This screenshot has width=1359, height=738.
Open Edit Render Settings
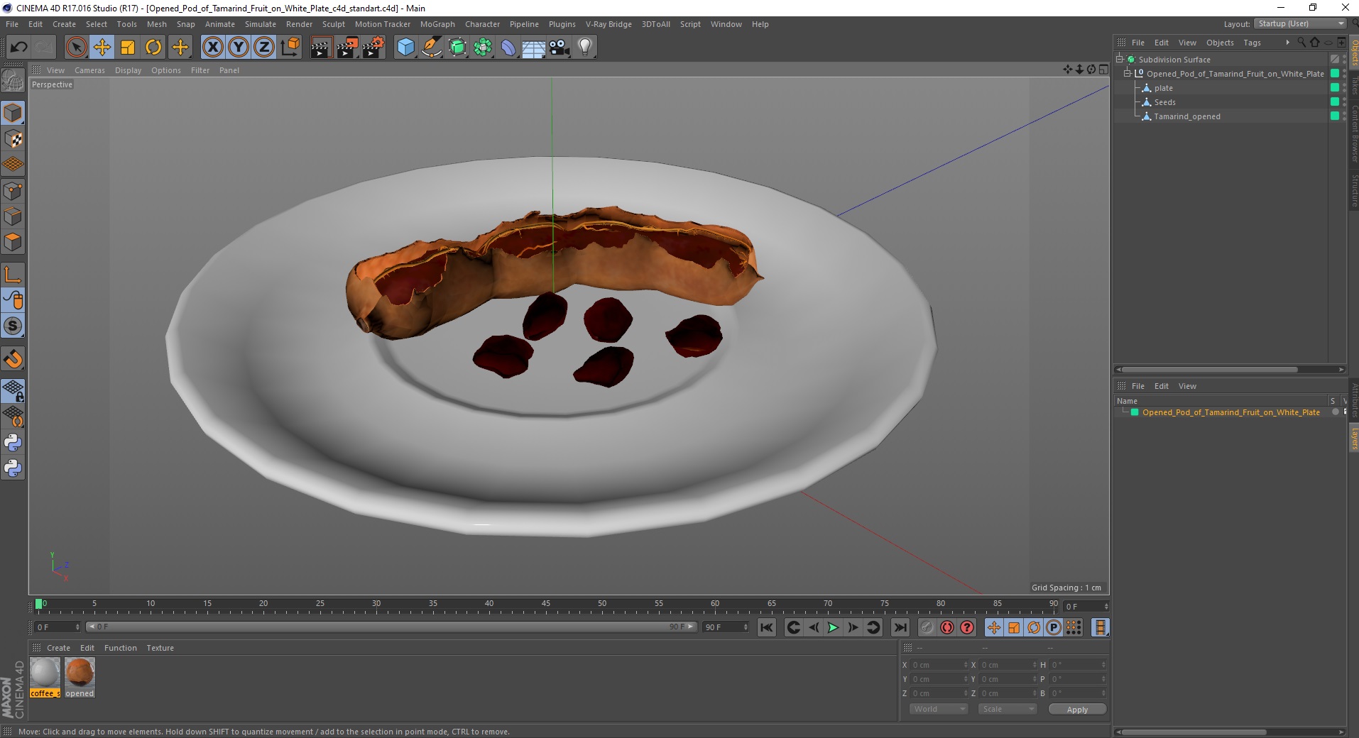(373, 48)
